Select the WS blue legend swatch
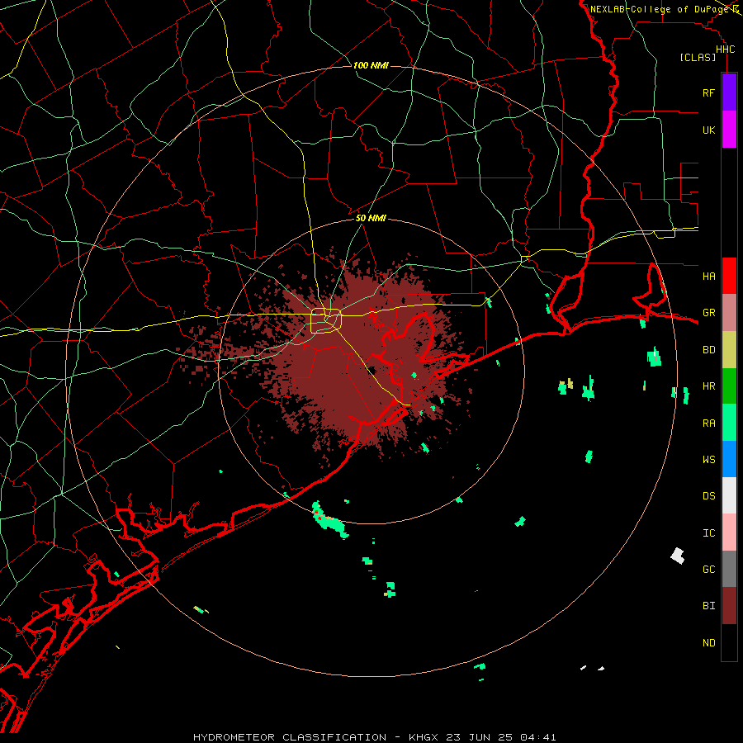 (729, 459)
